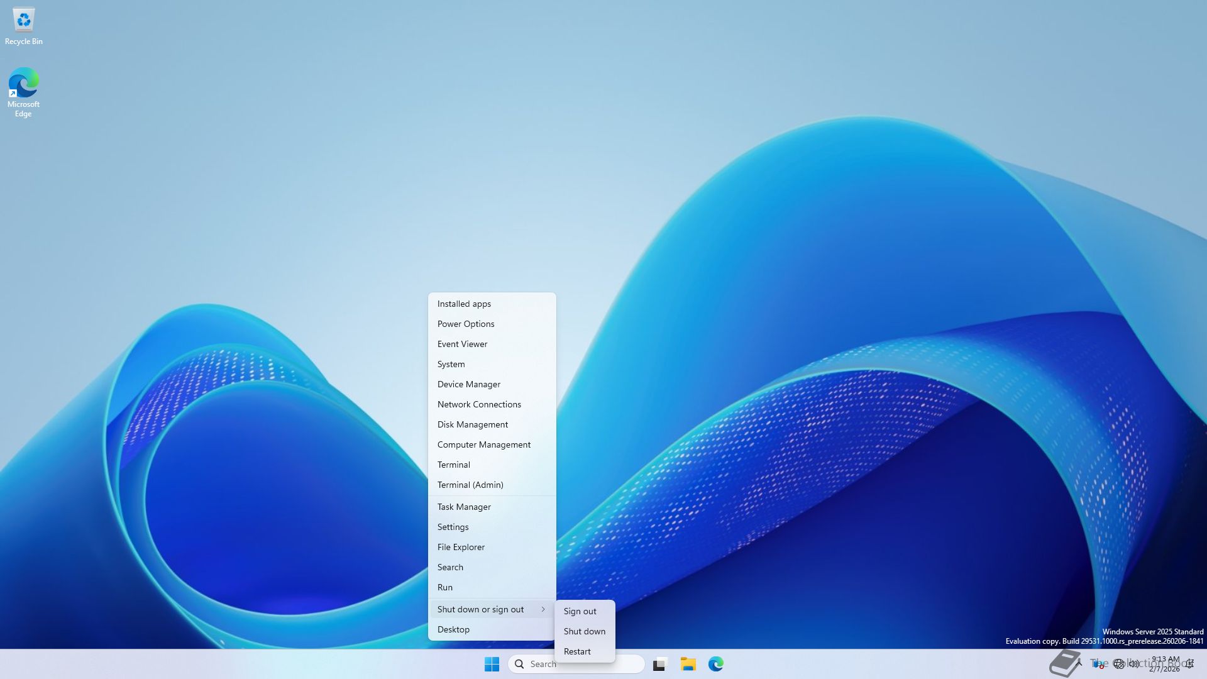Open Device Manager from the menu
Viewport: 1207px width, 679px height.
469,384
